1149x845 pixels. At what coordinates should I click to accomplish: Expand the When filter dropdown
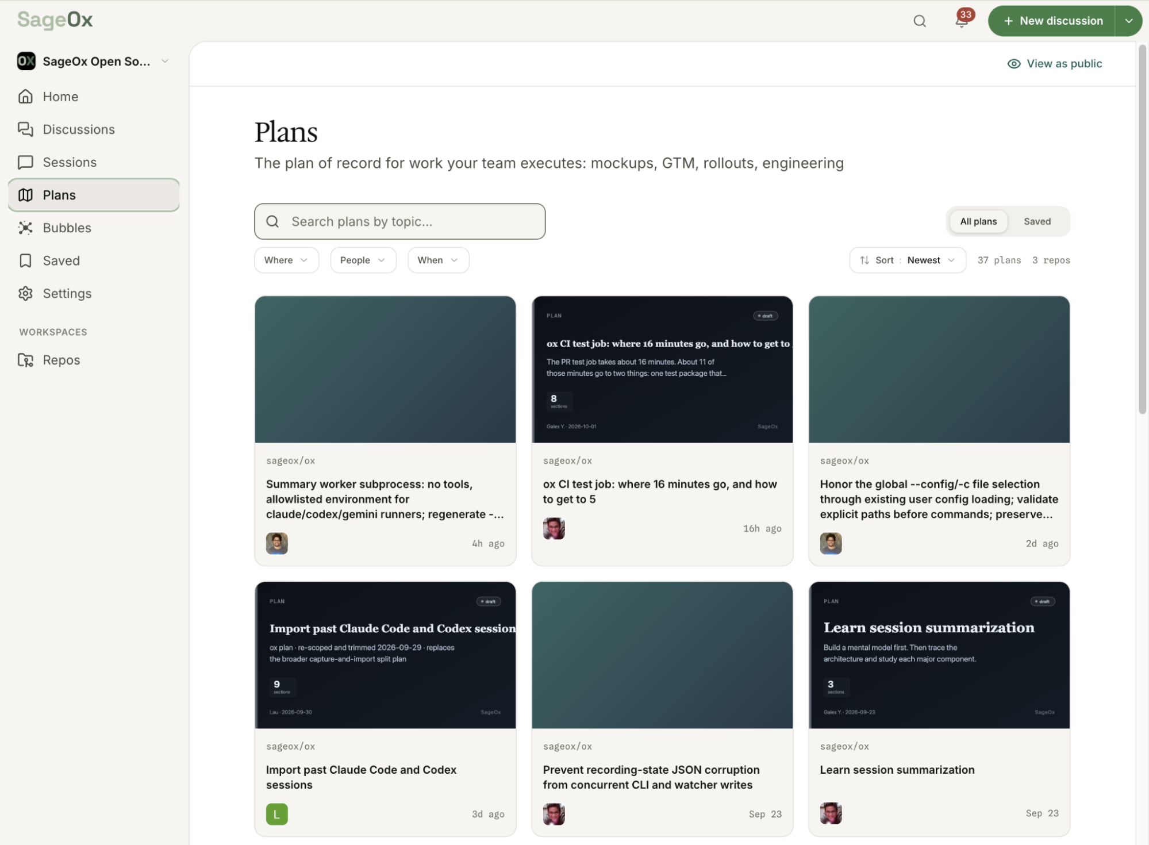tap(438, 260)
